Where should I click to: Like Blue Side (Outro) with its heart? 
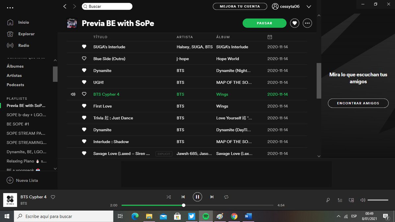tap(84, 59)
